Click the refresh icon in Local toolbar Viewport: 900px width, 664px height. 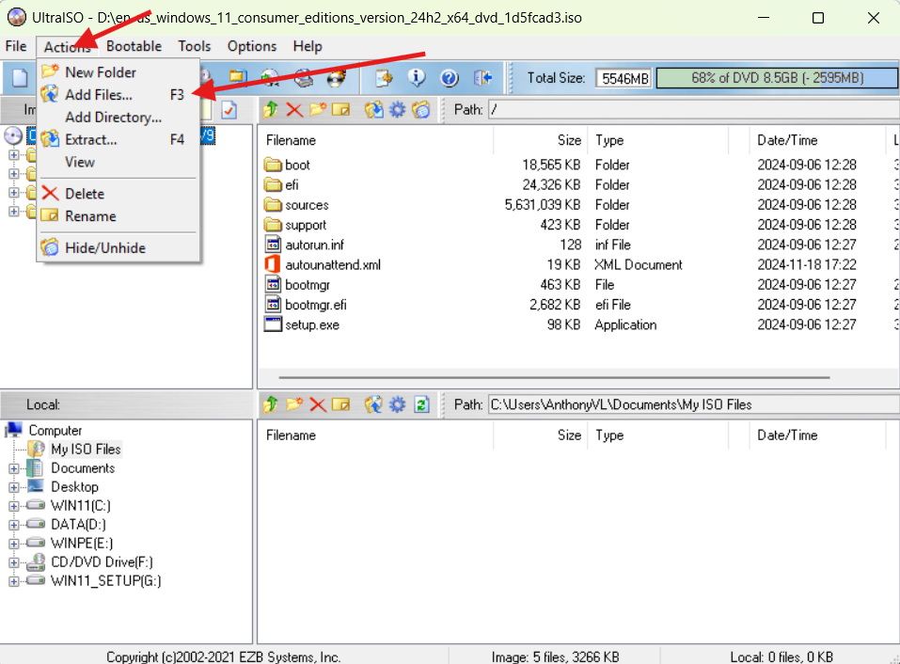pos(422,404)
